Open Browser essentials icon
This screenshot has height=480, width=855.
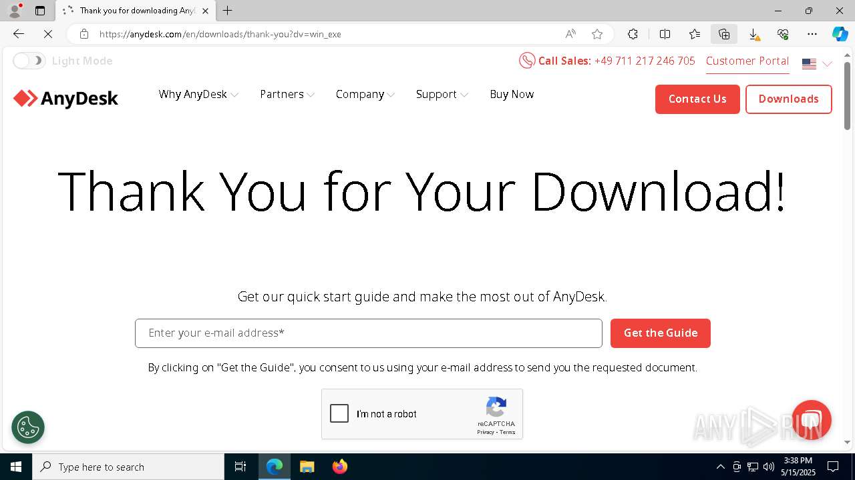point(783,34)
